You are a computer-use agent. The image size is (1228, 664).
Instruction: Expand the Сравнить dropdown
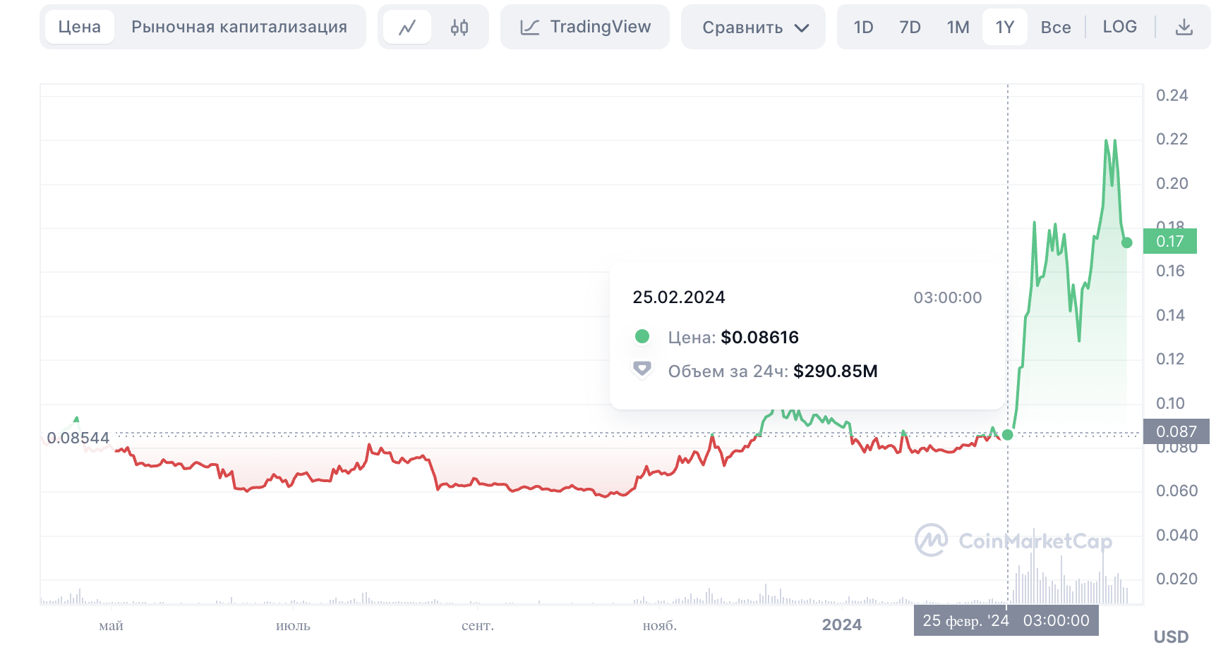[753, 27]
